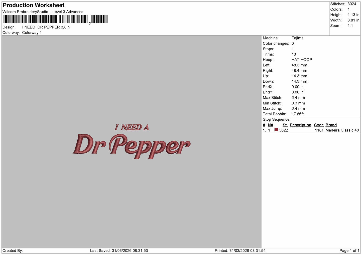
Task: Click the red thread color swatch
Action: point(276,130)
